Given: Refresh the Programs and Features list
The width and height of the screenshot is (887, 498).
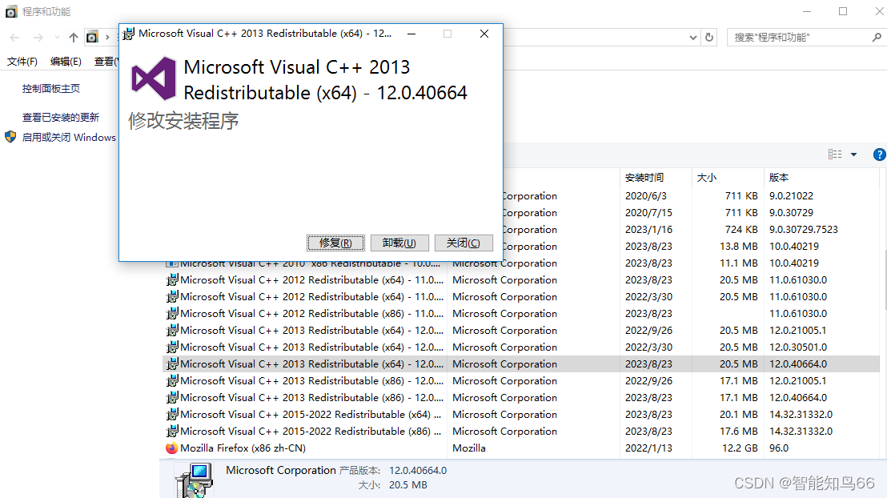Looking at the screenshot, I should pyautogui.click(x=709, y=38).
